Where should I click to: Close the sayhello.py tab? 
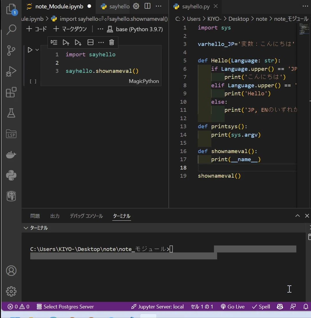coord(216,6)
